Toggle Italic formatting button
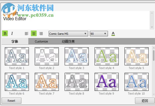The height and width of the screenshot is (106, 155). coord(12,33)
